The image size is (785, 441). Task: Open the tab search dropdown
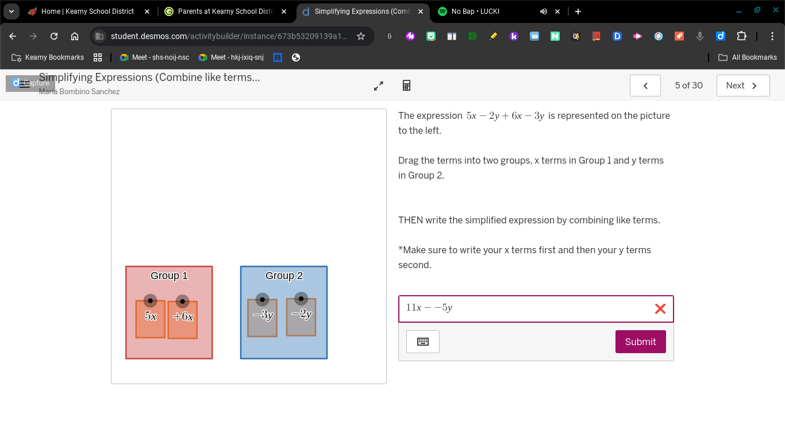pyautogui.click(x=11, y=11)
